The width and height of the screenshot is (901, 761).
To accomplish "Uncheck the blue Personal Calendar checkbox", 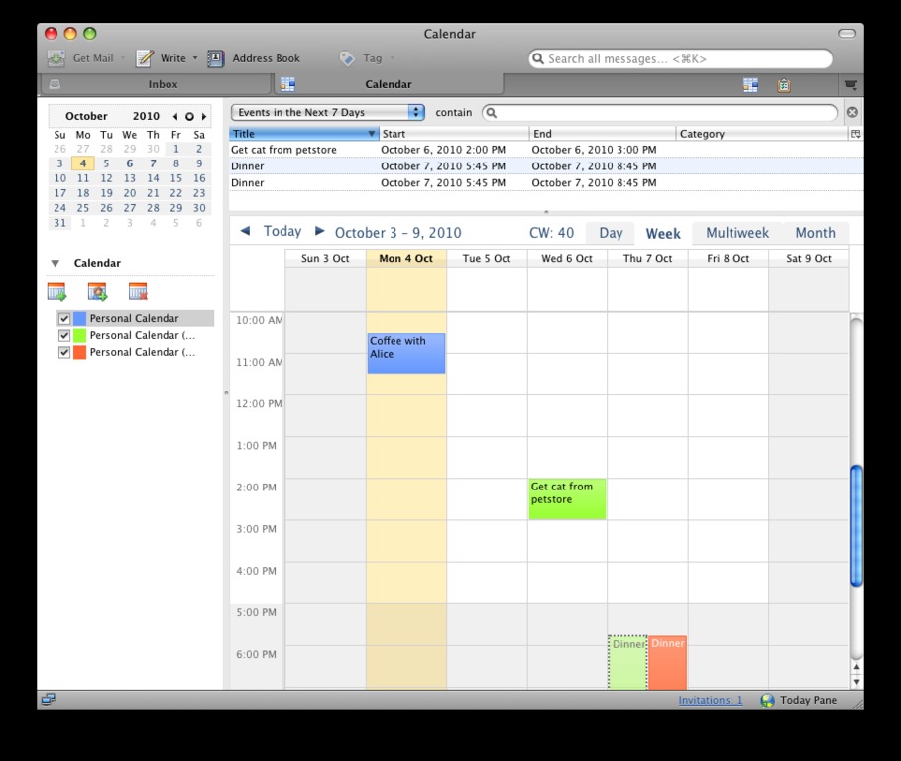I will tap(64, 319).
